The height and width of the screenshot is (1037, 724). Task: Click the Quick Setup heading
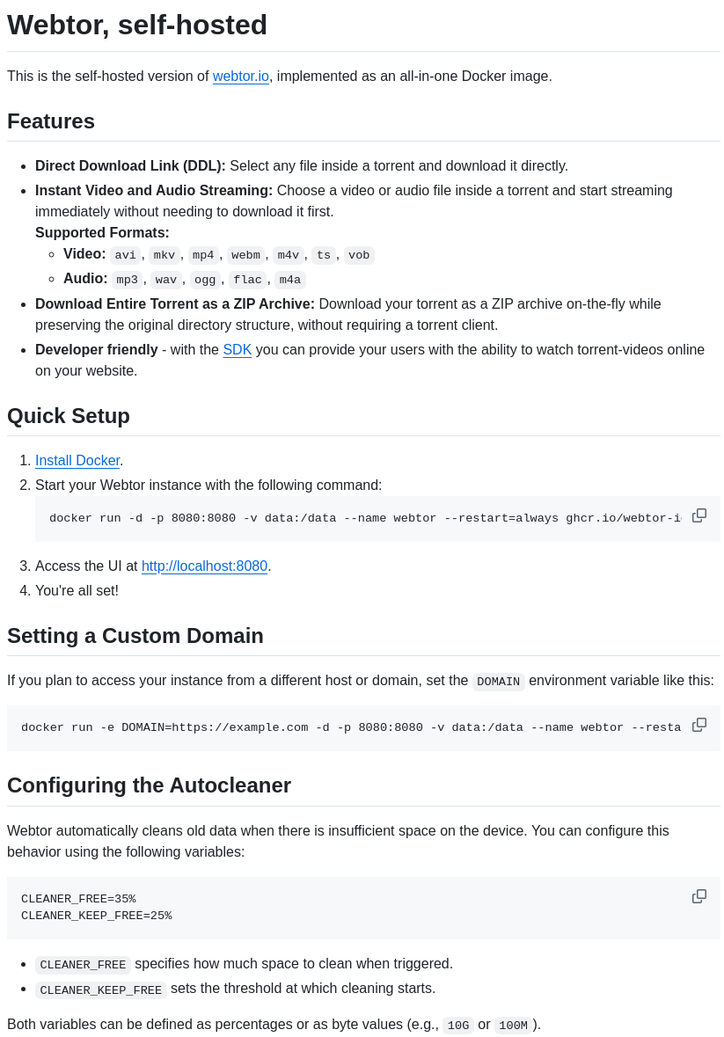click(x=68, y=416)
